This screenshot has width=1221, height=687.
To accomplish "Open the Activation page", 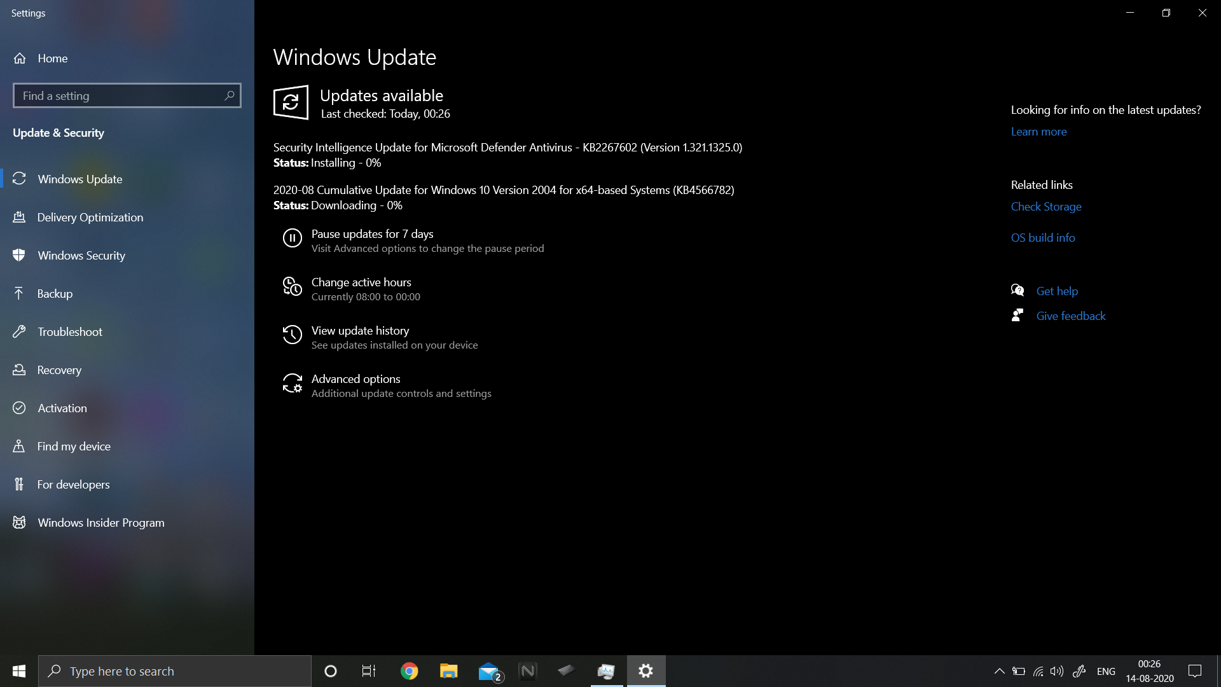I will [x=127, y=408].
